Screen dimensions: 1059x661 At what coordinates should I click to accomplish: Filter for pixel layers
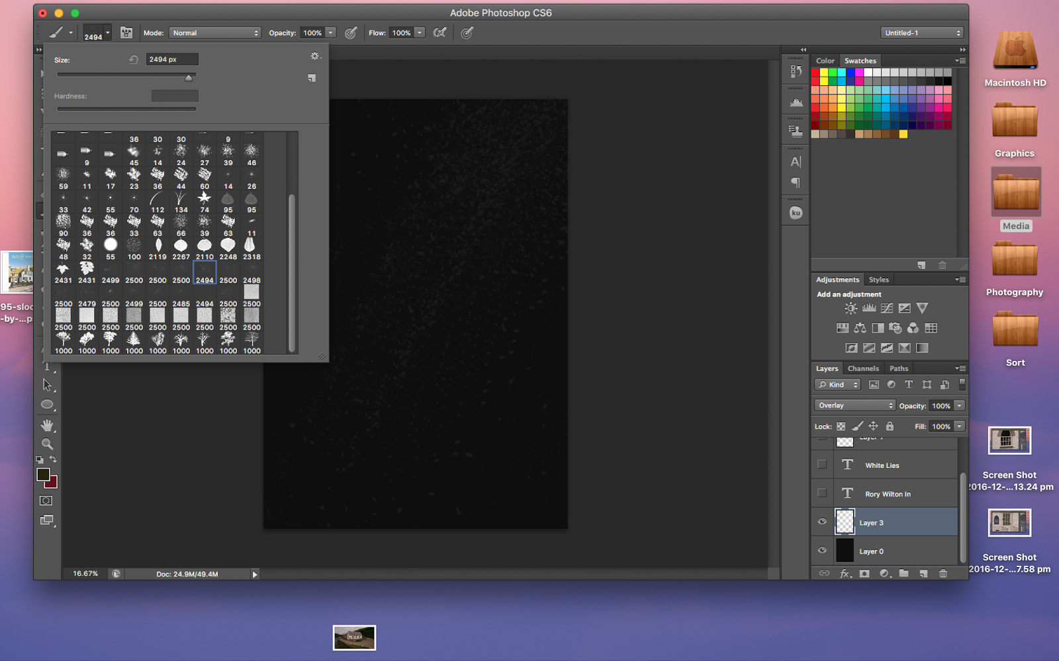(x=874, y=385)
